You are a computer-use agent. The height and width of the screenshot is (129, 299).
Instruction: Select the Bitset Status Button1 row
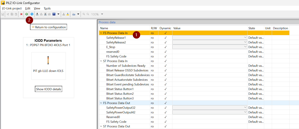pyautogui.click(x=194, y=89)
